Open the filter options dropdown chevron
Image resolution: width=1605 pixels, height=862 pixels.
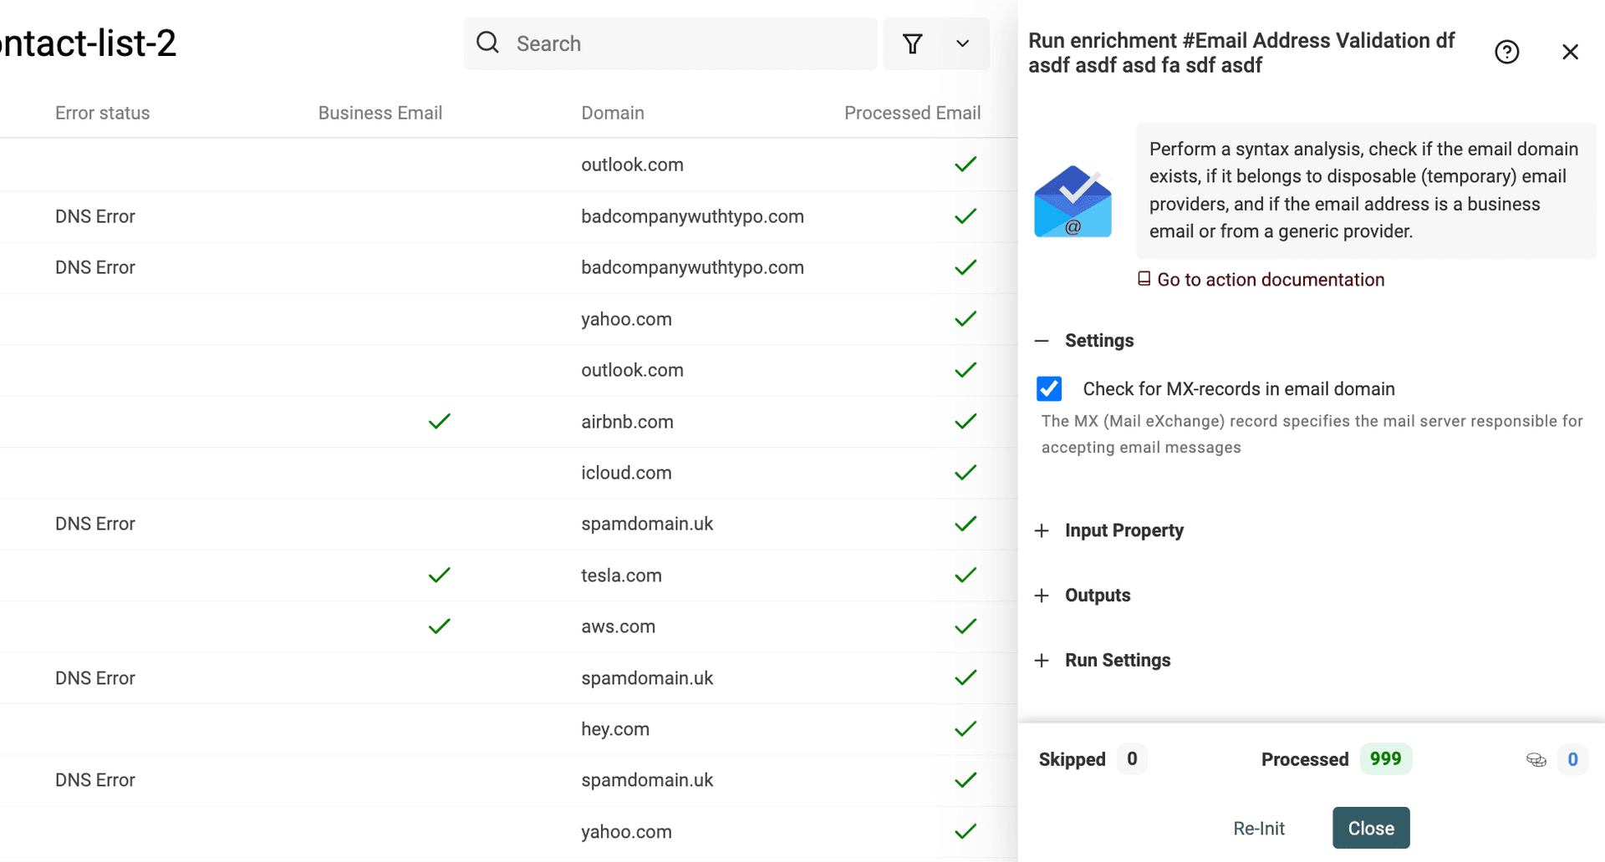pyautogui.click(x=962, y=43)
